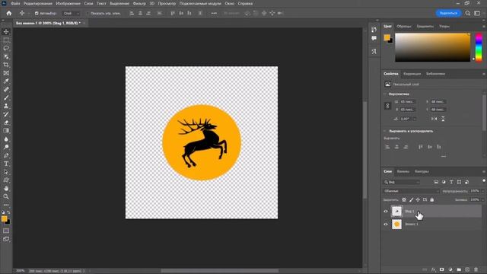Switch to the Библиотеки tab
The image size is (487, 274).
coord(435,74)
